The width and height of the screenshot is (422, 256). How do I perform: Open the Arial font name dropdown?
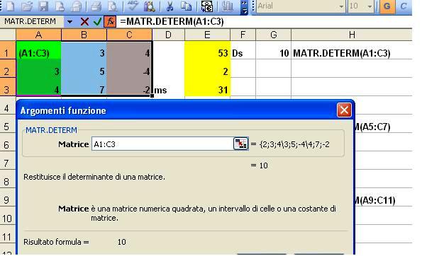(341, 6)
